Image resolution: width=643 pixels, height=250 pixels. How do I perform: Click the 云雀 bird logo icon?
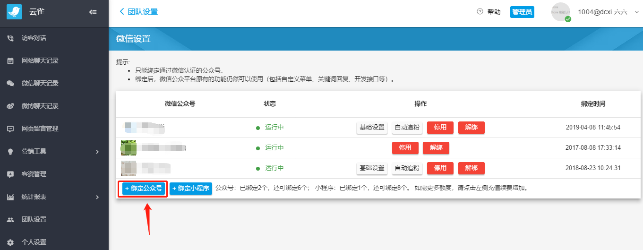coord(14,12)
